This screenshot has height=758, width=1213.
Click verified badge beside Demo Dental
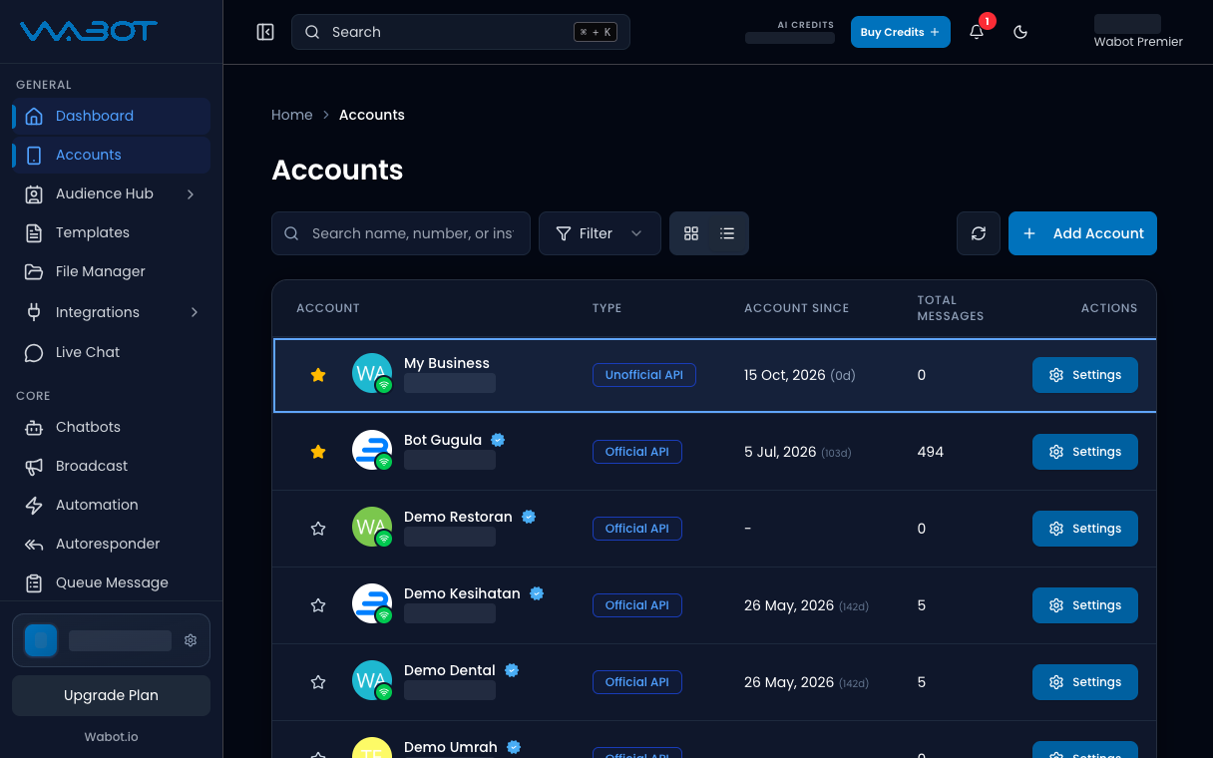[512, 670]
